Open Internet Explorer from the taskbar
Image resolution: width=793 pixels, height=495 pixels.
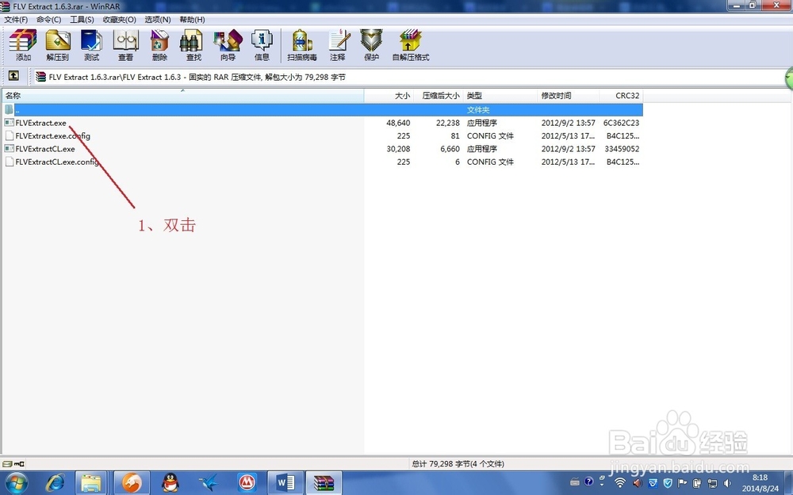tap(55, 483)
